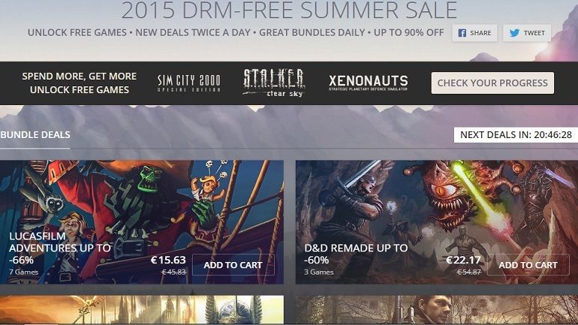Open the Xenonauts game logo
The image size is (578, 325).
pyautogui.click(x=369, y=83)
